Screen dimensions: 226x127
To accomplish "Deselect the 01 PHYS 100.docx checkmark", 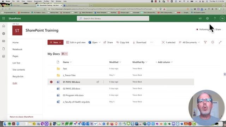I will (x=51, y=82).
